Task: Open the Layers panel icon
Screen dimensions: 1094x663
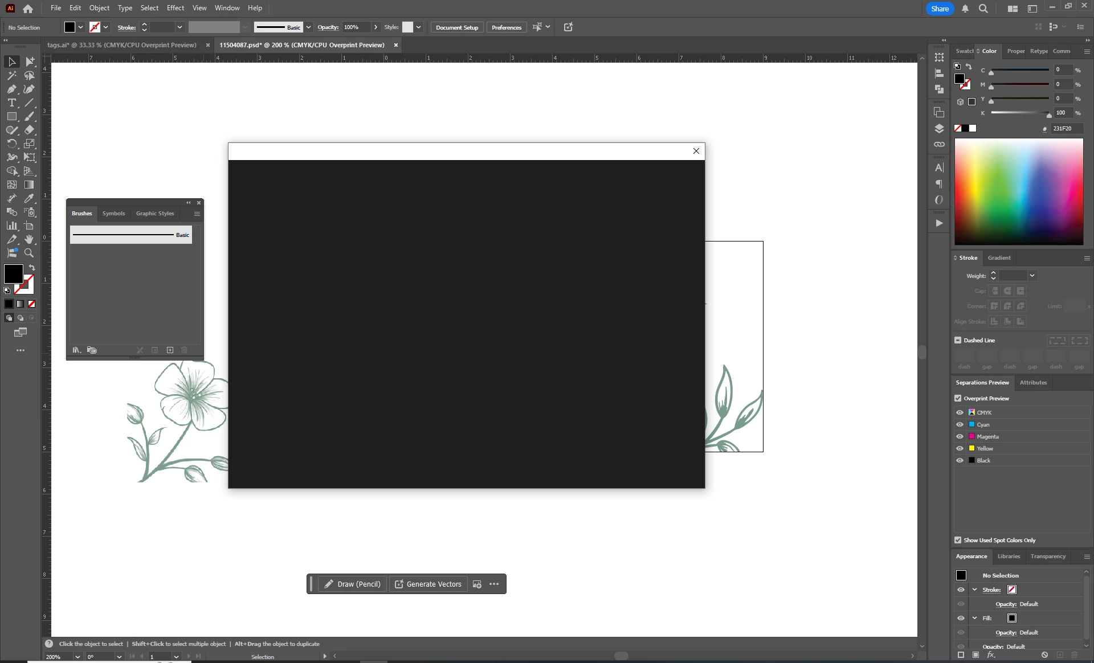Action: pos(939,129)
